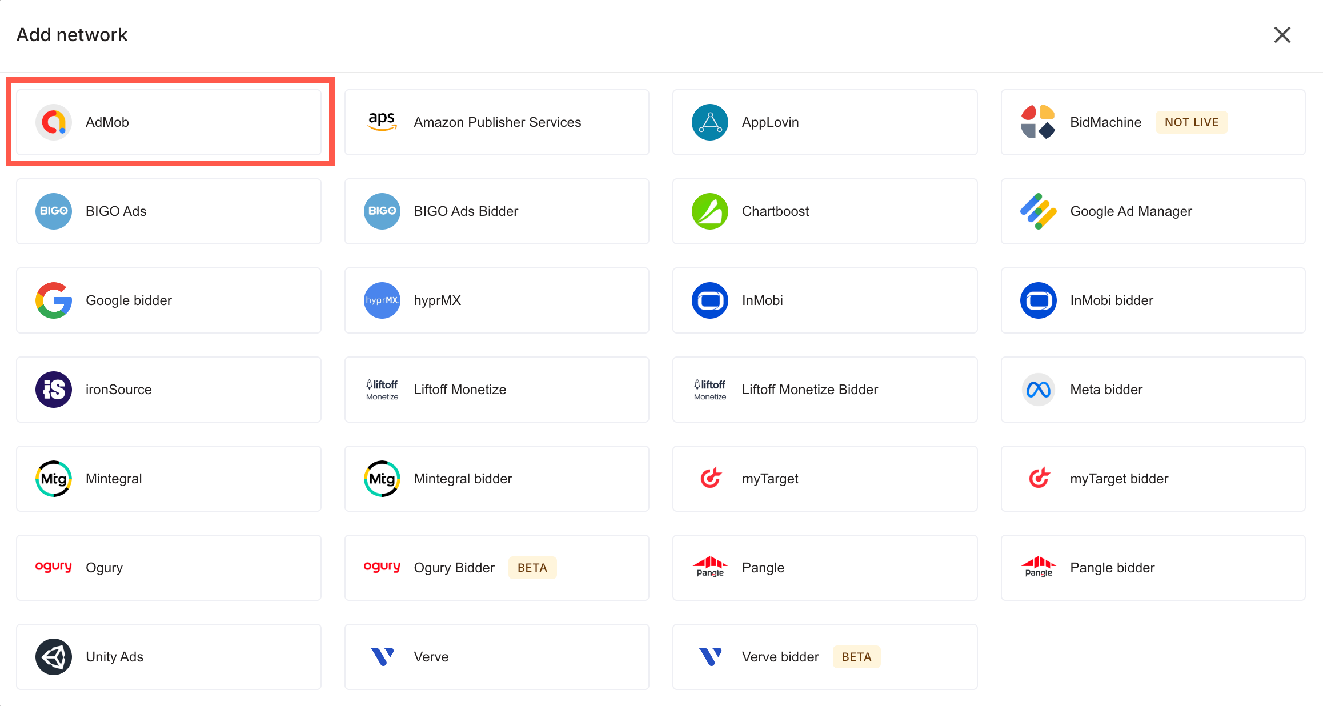Click the BidMachine logo icon
Viewport: 1323px width, 706px height.
(1038, 122)
